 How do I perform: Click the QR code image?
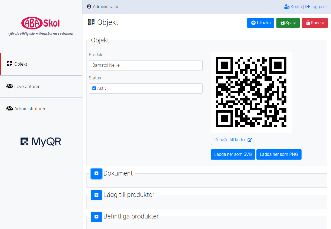click(251, 92)
